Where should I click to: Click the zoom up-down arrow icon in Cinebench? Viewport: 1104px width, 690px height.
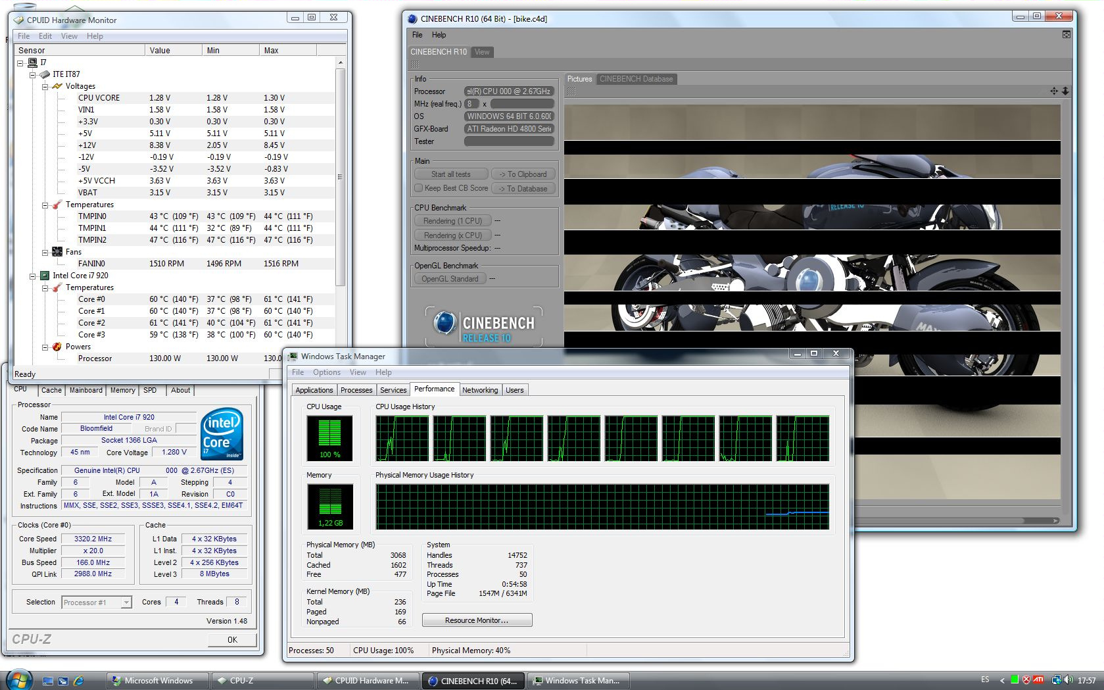pos(1065,91)
